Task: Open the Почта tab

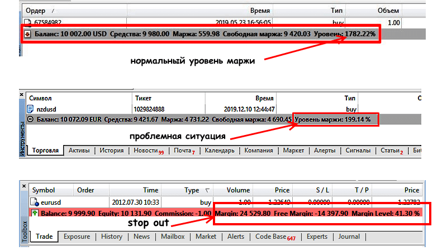Action: pos(183,151)
